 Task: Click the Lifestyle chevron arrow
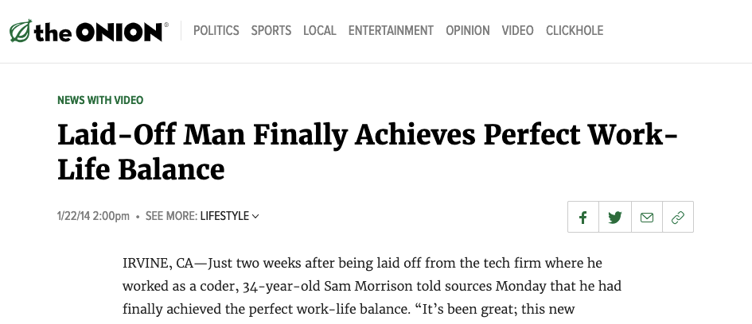255,216
